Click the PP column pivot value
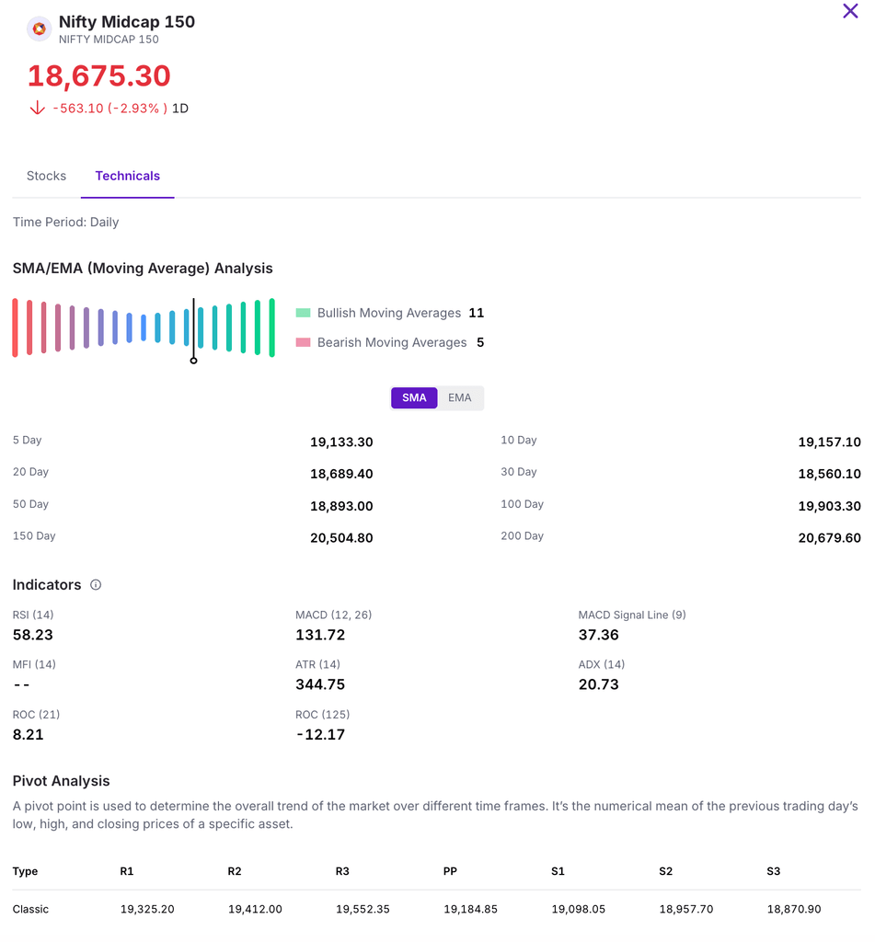Viewport: 875px width, 942px height. pos(470,909)
